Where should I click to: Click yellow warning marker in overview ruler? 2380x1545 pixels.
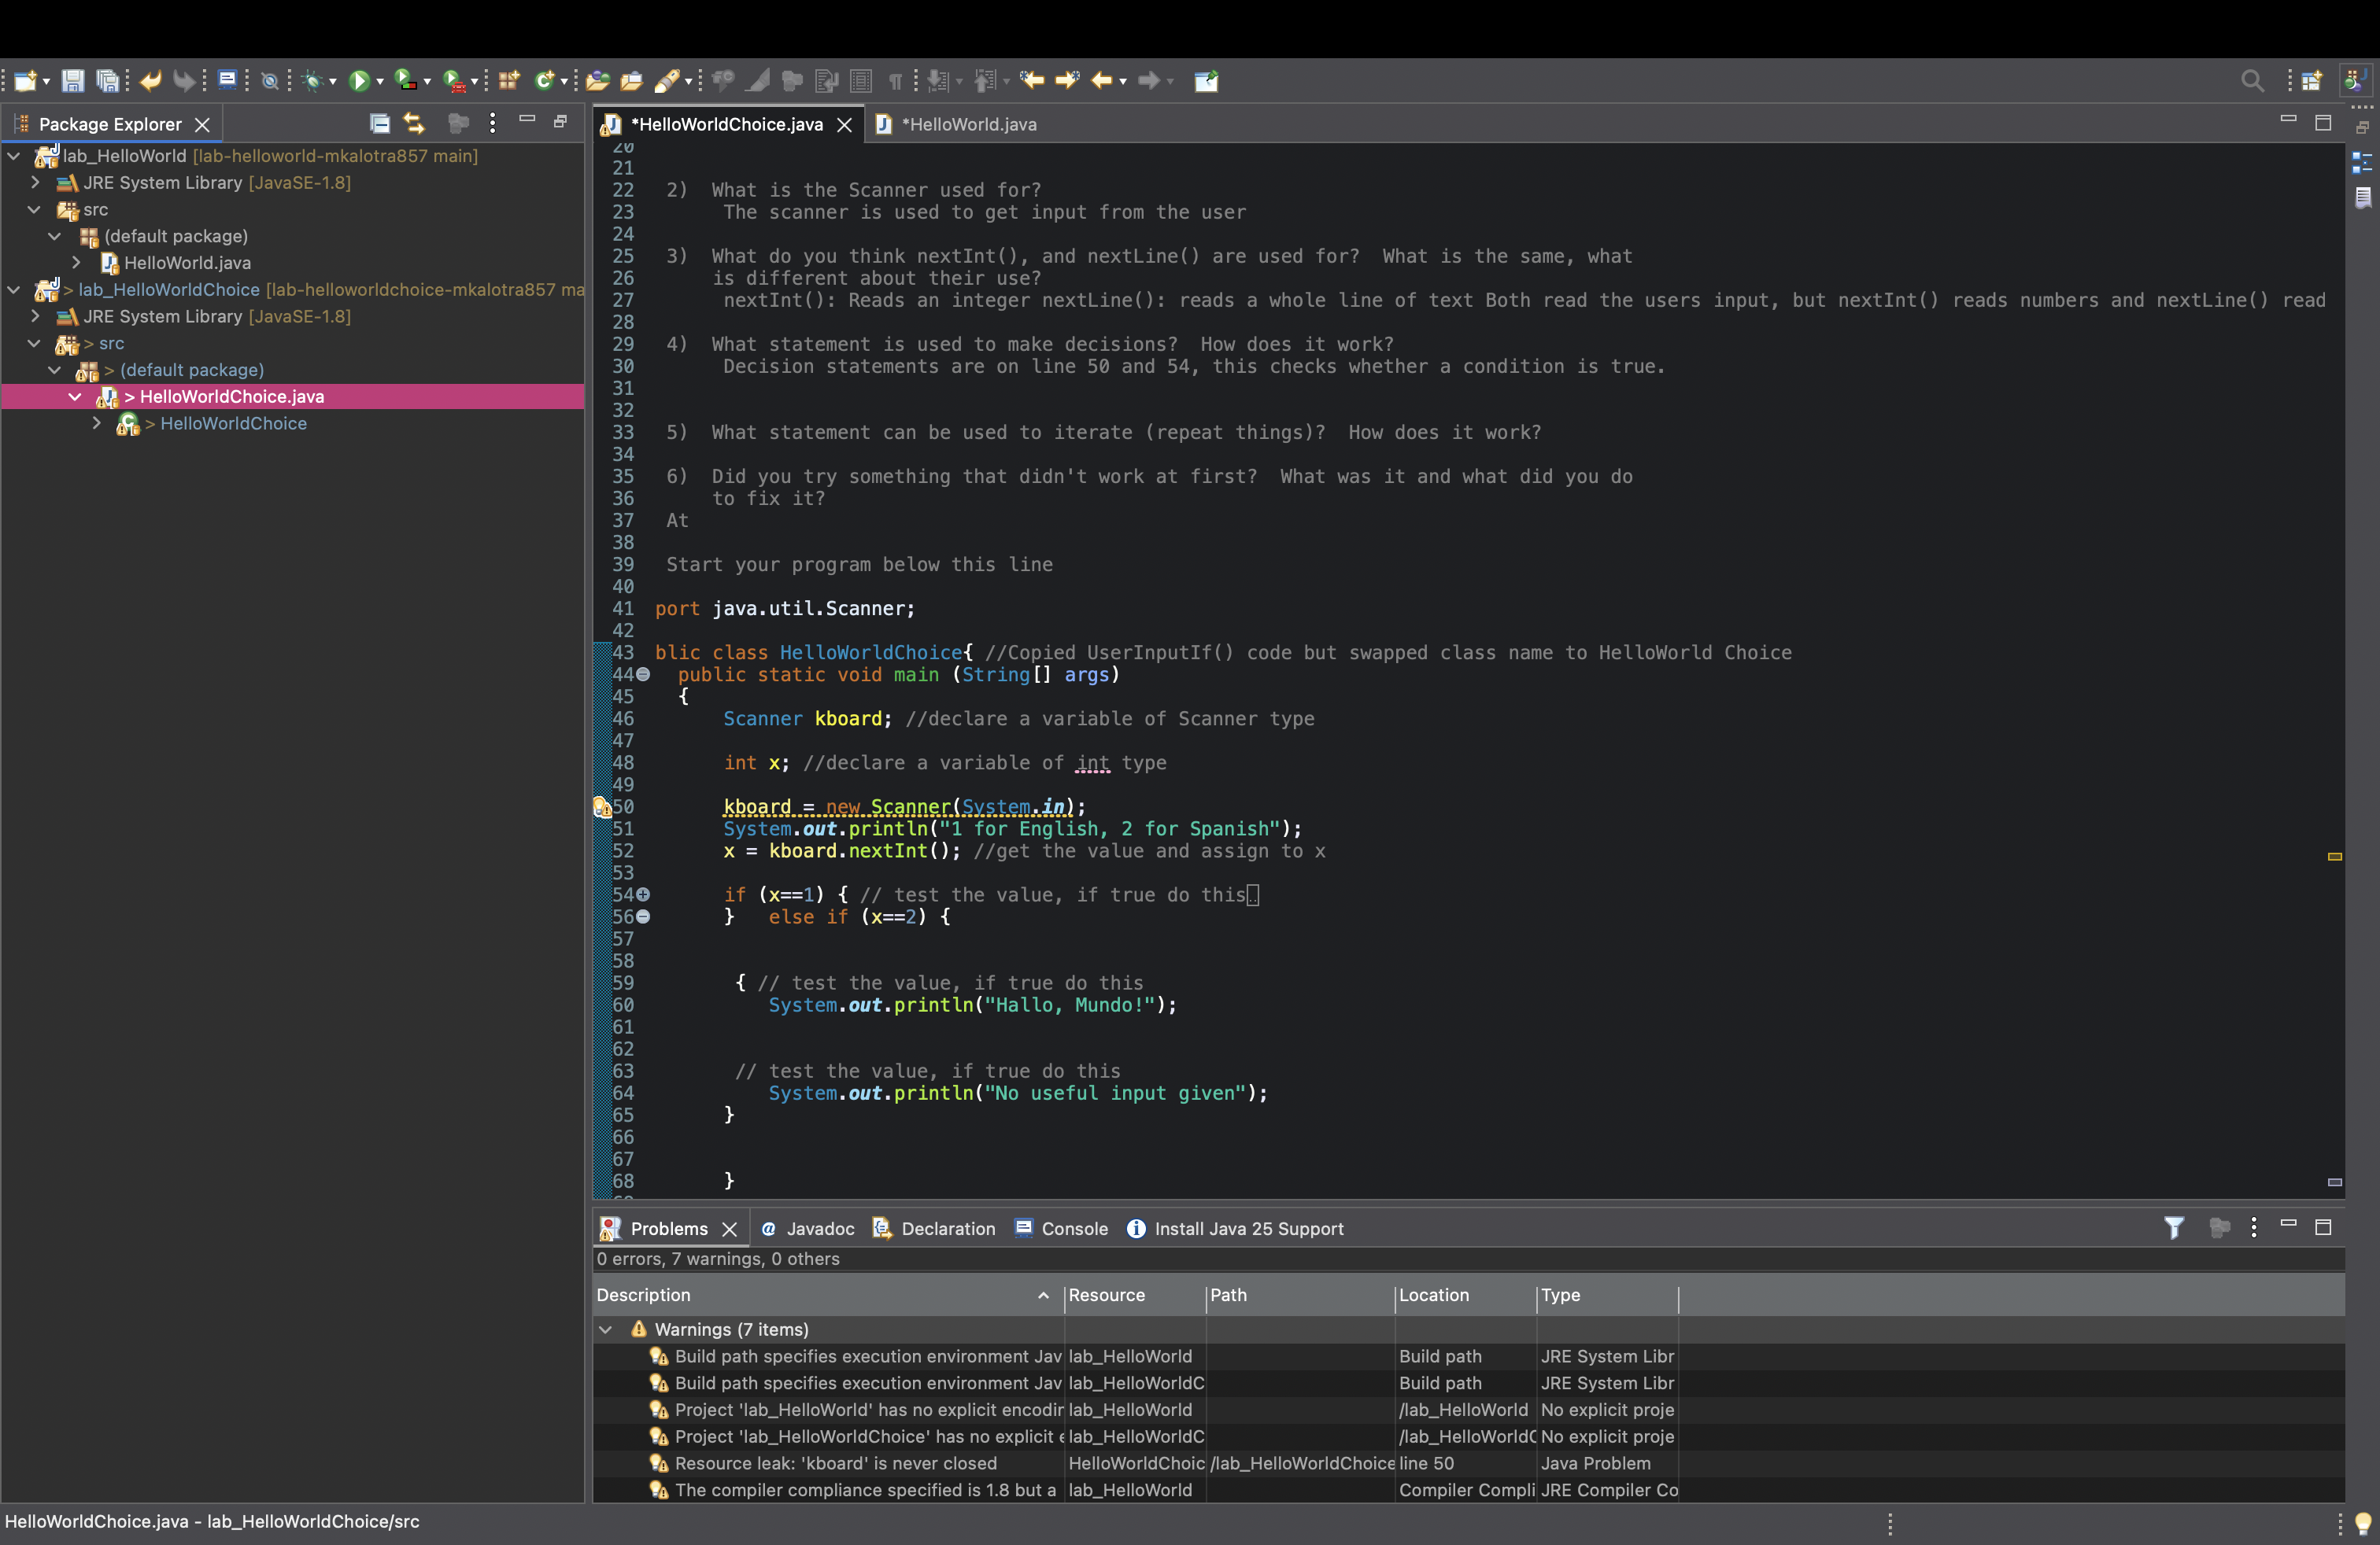coord(2334,857)
